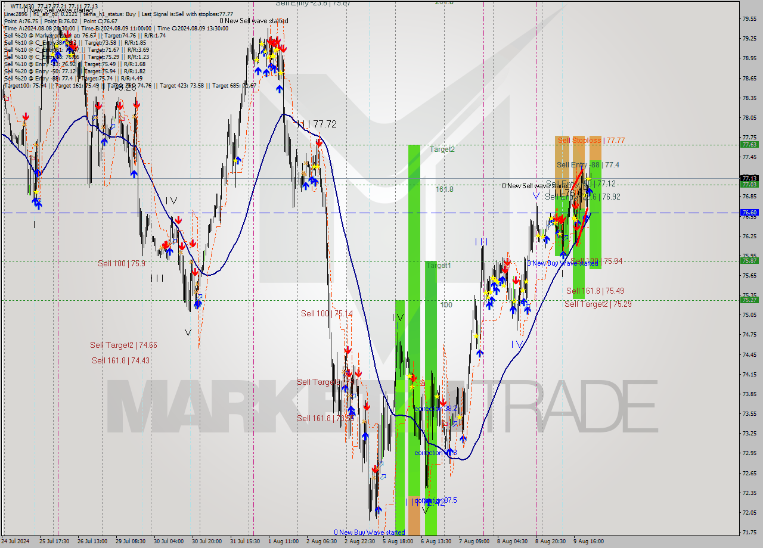Click the 'Sell Target2 | 74.66' label

click(x=123, y=345)
